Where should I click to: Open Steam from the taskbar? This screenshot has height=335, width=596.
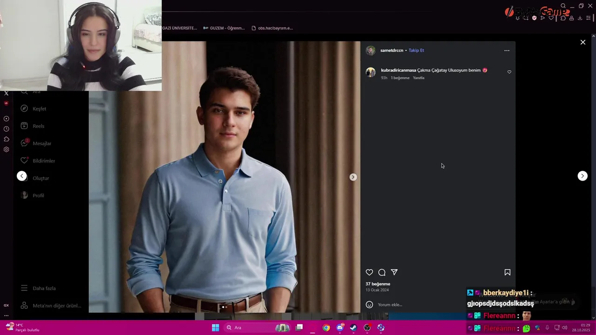tap(353, 328)
